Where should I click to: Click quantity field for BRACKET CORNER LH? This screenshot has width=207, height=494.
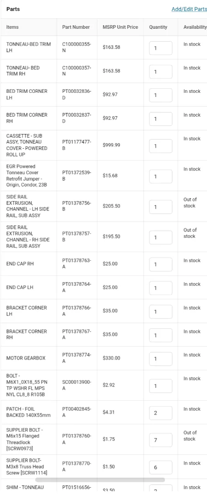click(x=161, y=311)
